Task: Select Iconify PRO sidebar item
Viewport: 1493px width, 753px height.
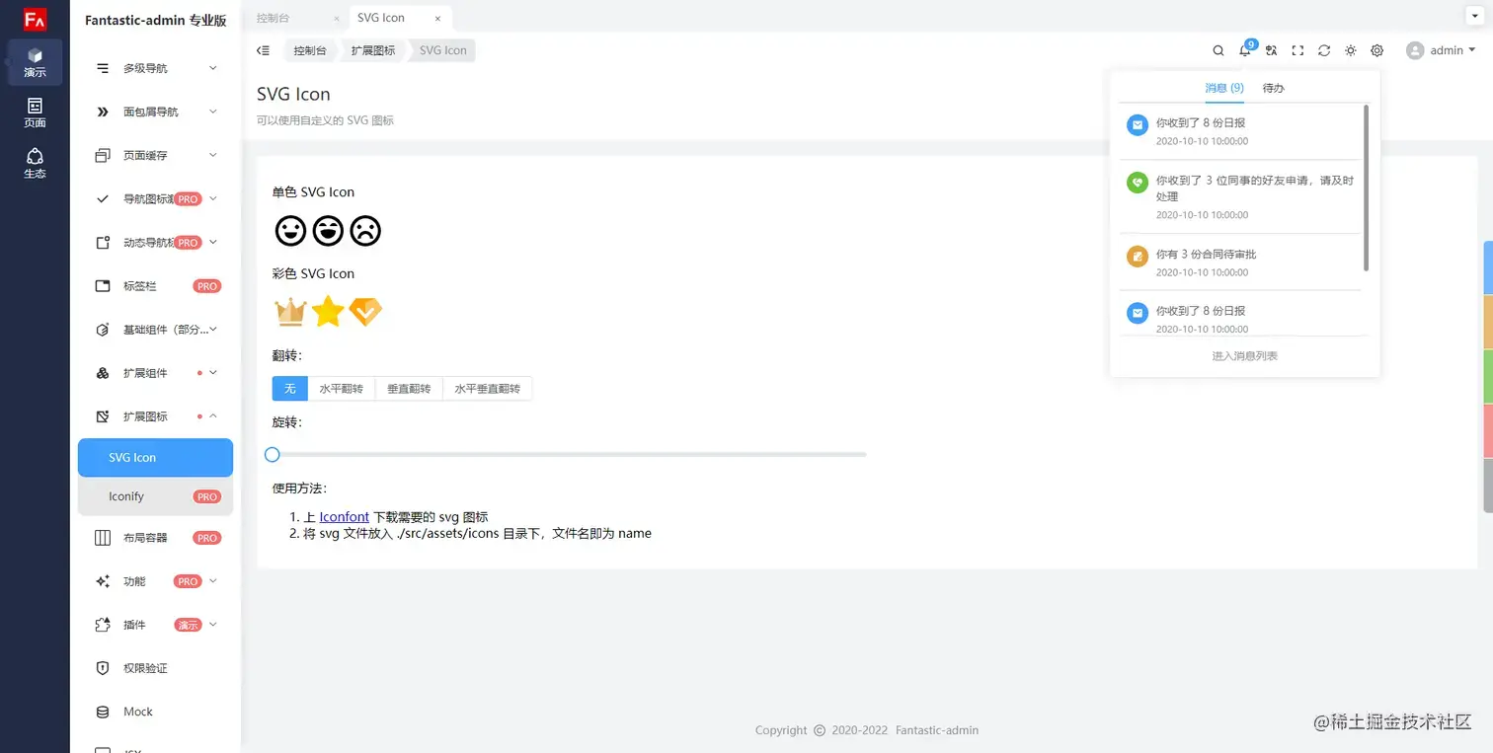Action: [x=156, y=496]
